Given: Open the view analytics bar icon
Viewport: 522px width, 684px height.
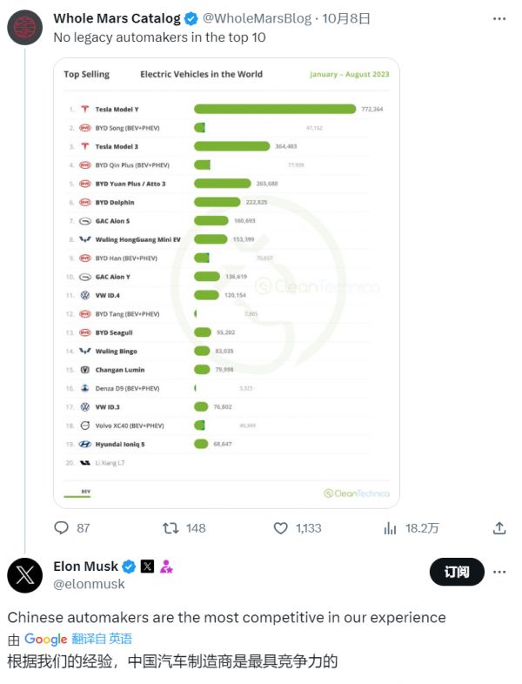Looking at the screenshot, I should tap(391, 527).
